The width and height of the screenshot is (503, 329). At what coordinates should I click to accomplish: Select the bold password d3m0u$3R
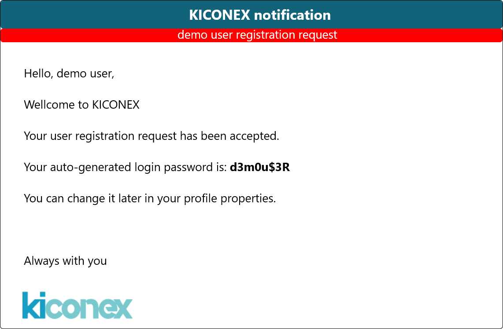tap(260, 167)
